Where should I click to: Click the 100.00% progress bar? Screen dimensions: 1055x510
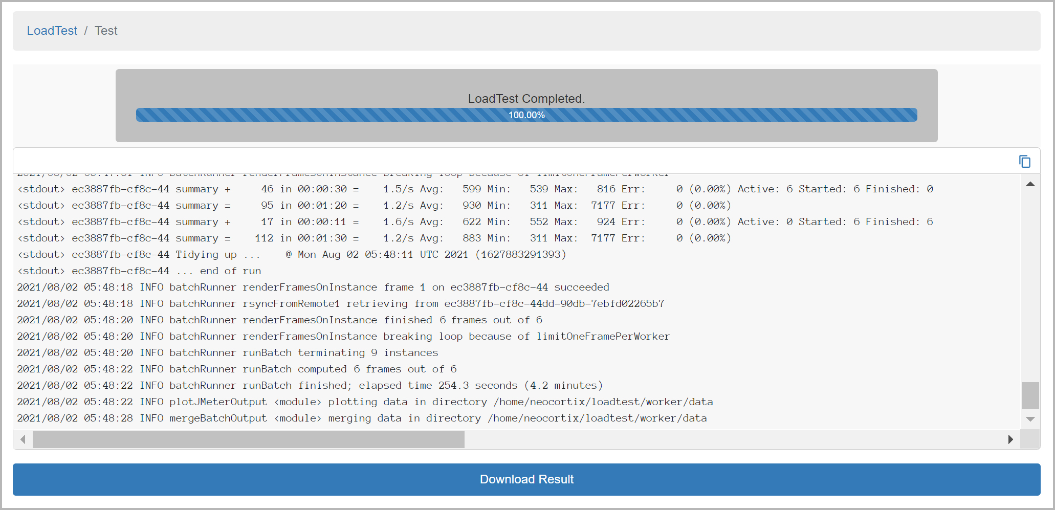(526, 115)
